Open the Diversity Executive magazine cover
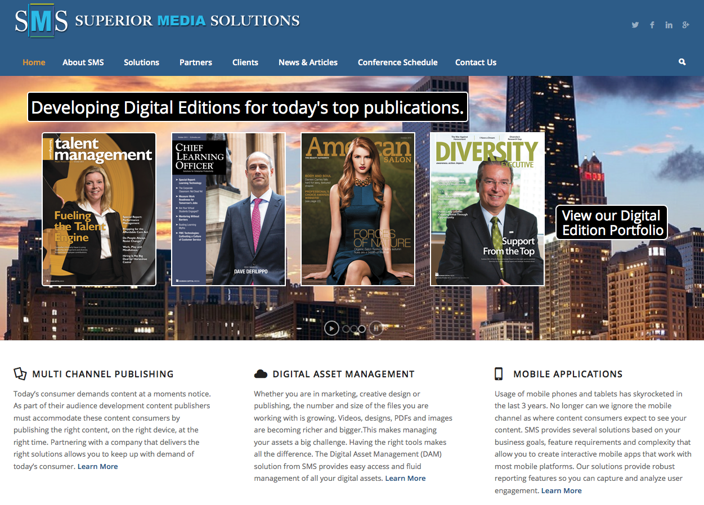The width and height of the screenshot is (704, 505). pos(487,209)
